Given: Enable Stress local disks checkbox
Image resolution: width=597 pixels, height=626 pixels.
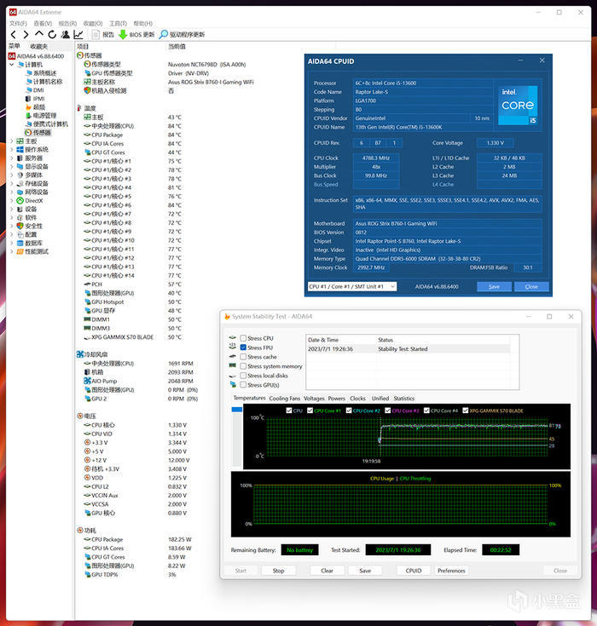Looking at the screenshot, I should pyautogui.click(x=243, y=376).
